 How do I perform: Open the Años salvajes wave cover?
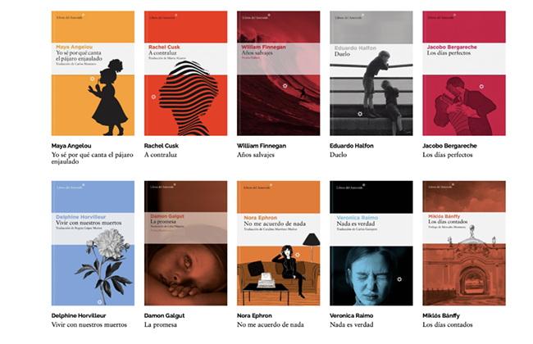pos(279,74)
